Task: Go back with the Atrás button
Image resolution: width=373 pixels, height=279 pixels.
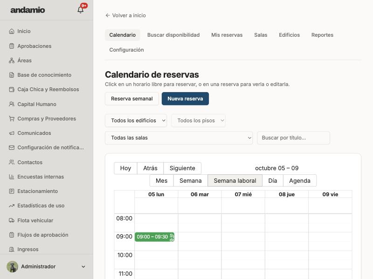Action: coord(150,168)
